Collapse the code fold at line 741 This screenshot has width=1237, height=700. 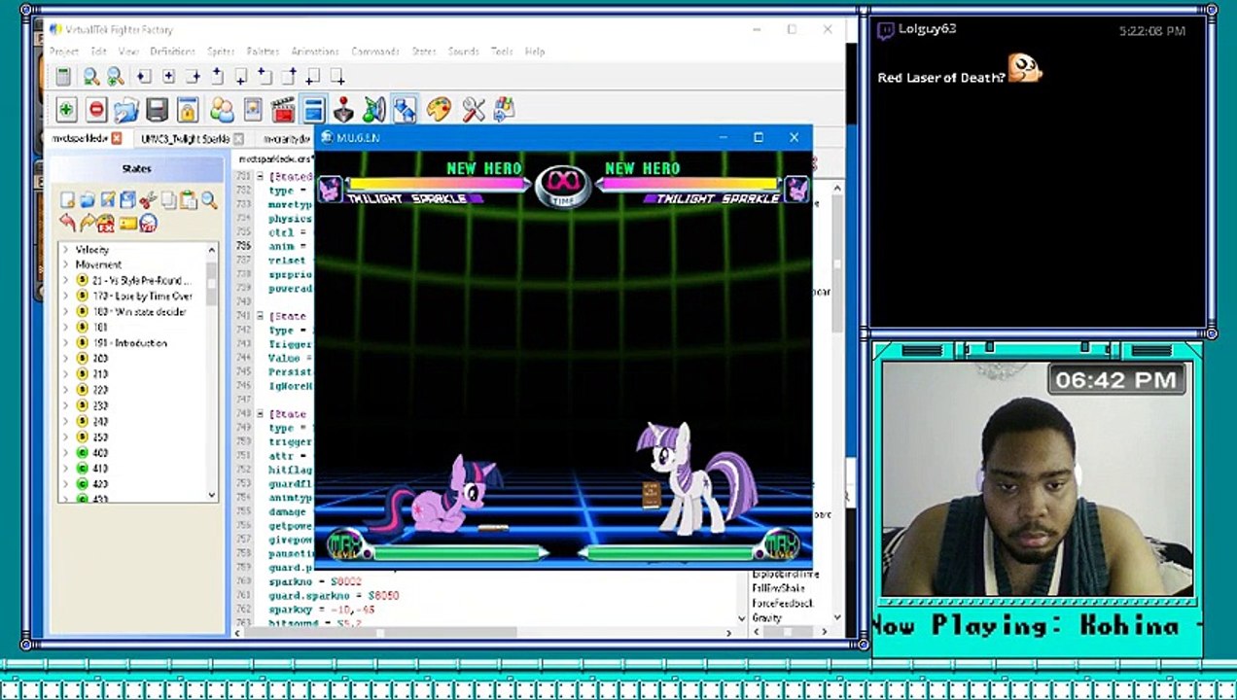[x=260, y=316]
